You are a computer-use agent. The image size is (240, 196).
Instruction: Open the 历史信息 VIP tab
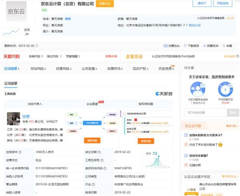click(166, 69)
